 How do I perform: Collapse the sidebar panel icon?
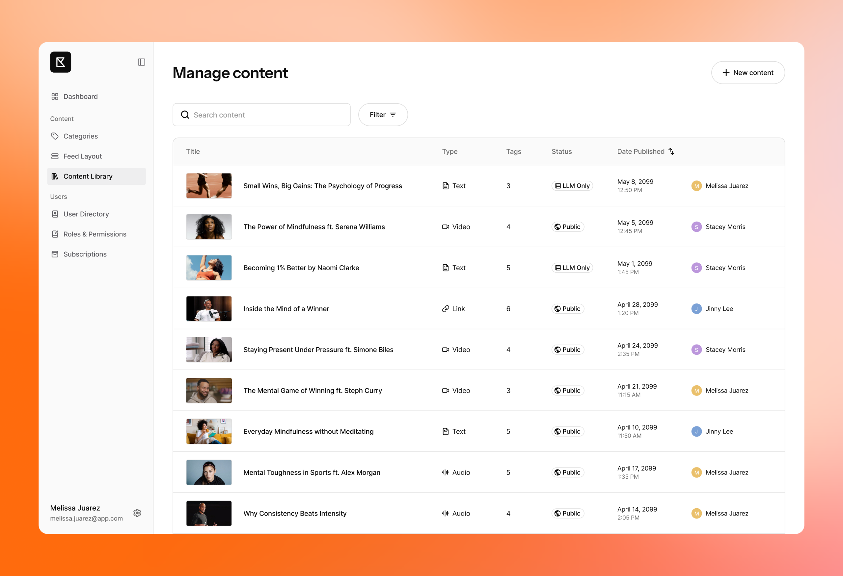click(142, 62)
